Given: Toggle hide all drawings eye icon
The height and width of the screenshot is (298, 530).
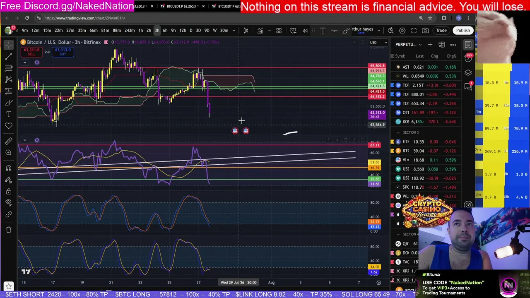Looking at the screenshot, I should pyautogui.click(x=9, y=203).
